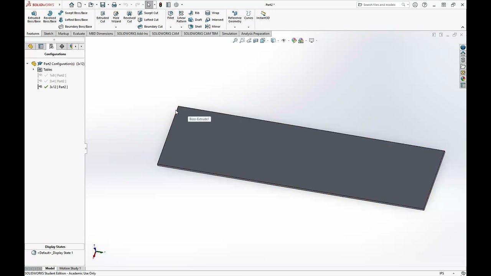Viewport: 491px width, 276px height.
Task: Select the Rib tool
Action: 194,13
